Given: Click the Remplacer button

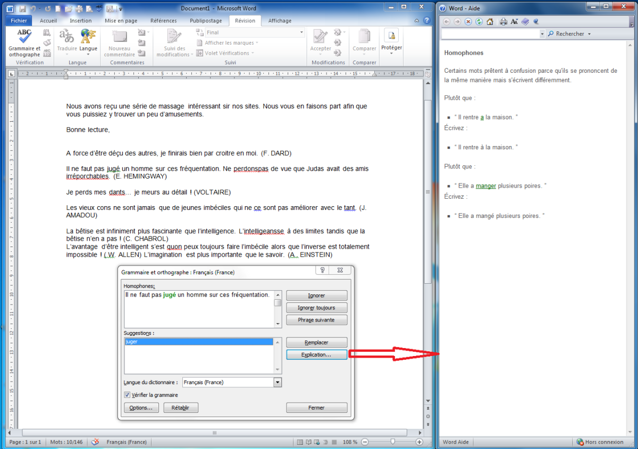Looking at the screenshot, I should click(x=316, y=343).
